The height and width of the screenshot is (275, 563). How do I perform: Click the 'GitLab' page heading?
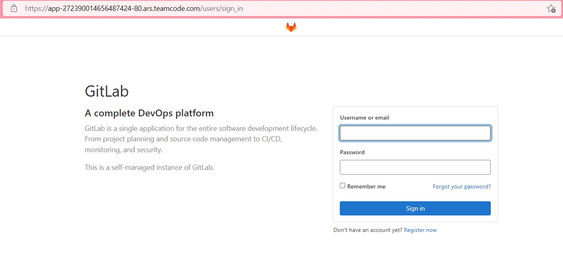point(107,91)
